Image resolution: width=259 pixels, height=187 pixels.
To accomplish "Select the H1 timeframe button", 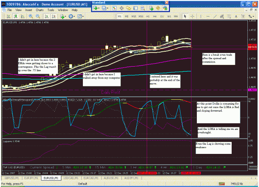I will [148, 16].
